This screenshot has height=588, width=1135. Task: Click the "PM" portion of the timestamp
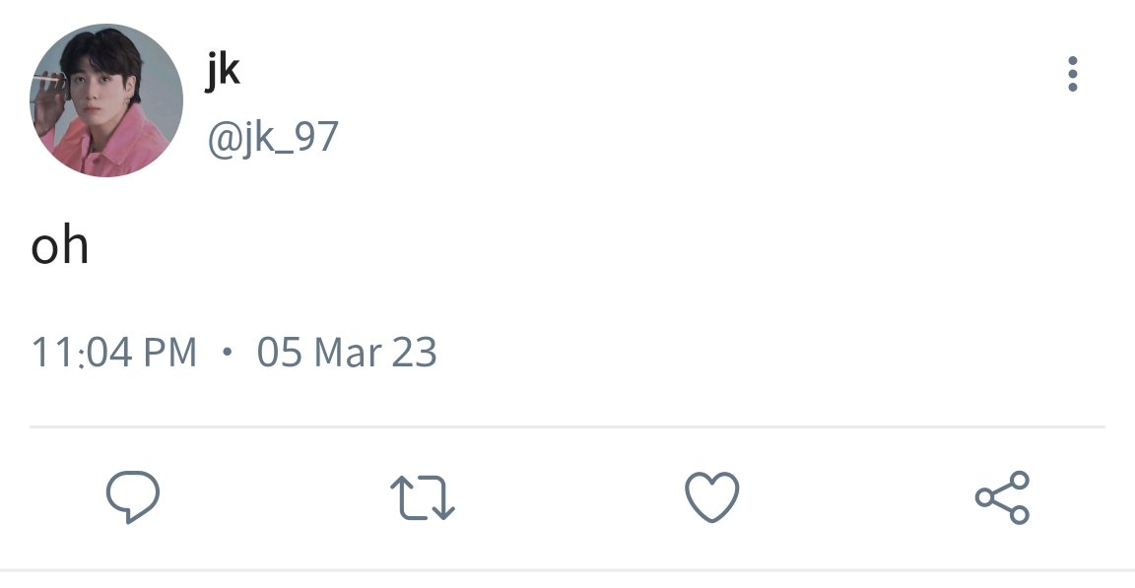[170, 353]
